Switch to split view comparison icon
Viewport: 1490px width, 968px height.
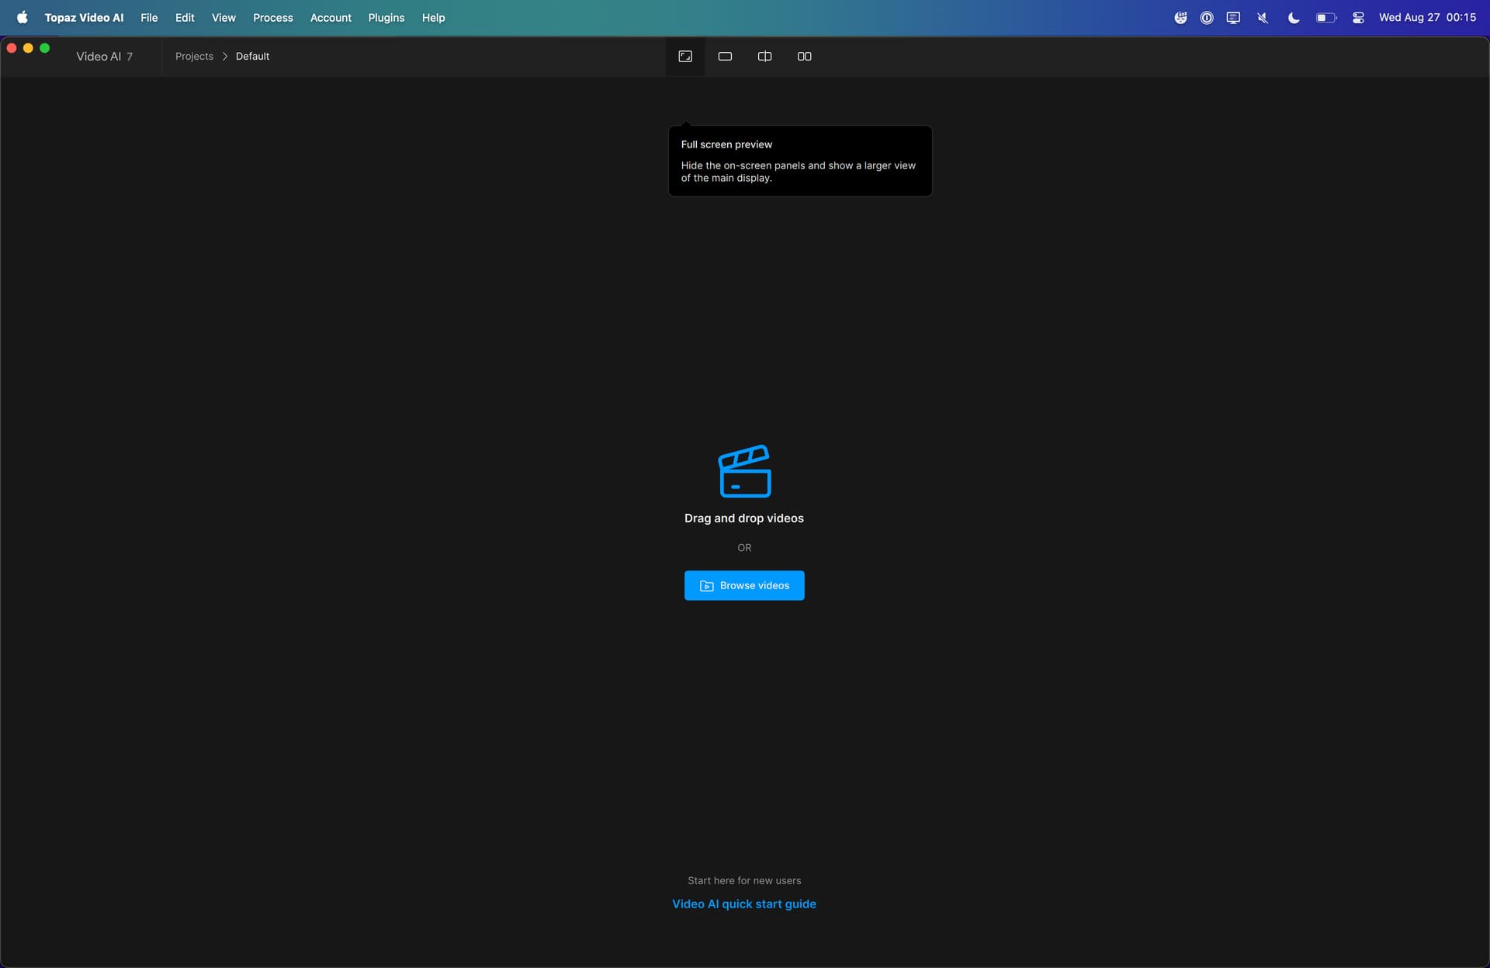764,56
